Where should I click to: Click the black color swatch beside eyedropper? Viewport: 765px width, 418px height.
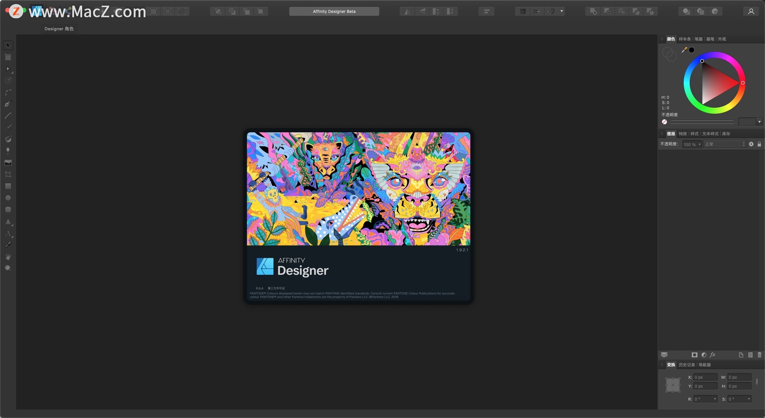pyautogui.click(x=692, y=50)
